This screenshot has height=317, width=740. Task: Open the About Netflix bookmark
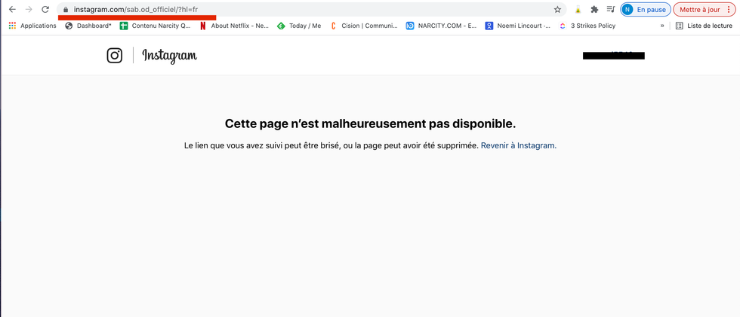point(233,26)
